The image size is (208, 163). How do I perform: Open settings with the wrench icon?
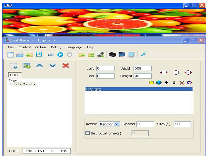[x=143, y=54]
